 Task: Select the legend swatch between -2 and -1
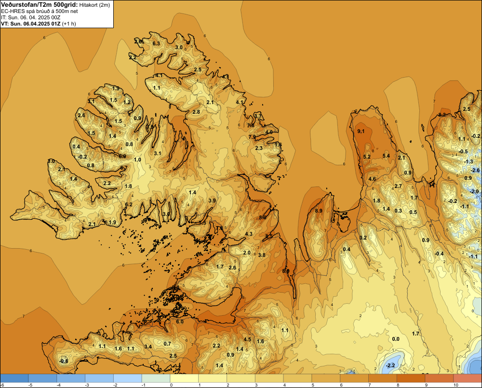[x=128, y=378]
